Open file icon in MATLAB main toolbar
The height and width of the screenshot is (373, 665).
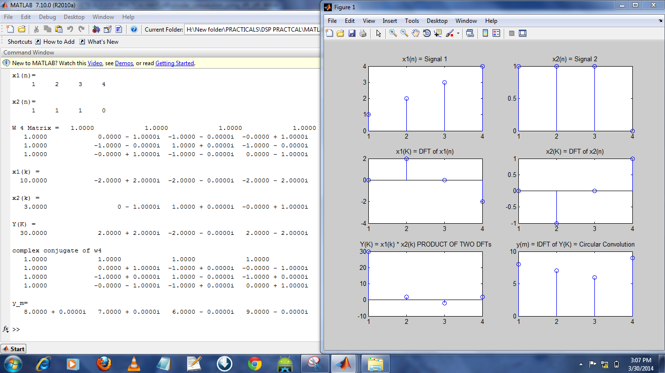pos(21,29)
